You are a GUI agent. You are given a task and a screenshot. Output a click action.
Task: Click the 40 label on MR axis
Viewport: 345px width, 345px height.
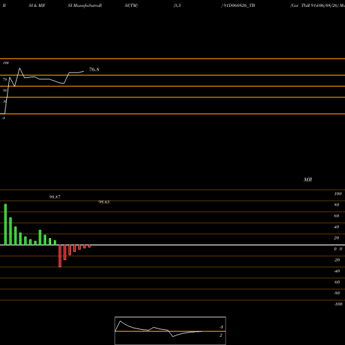point(337,227)
